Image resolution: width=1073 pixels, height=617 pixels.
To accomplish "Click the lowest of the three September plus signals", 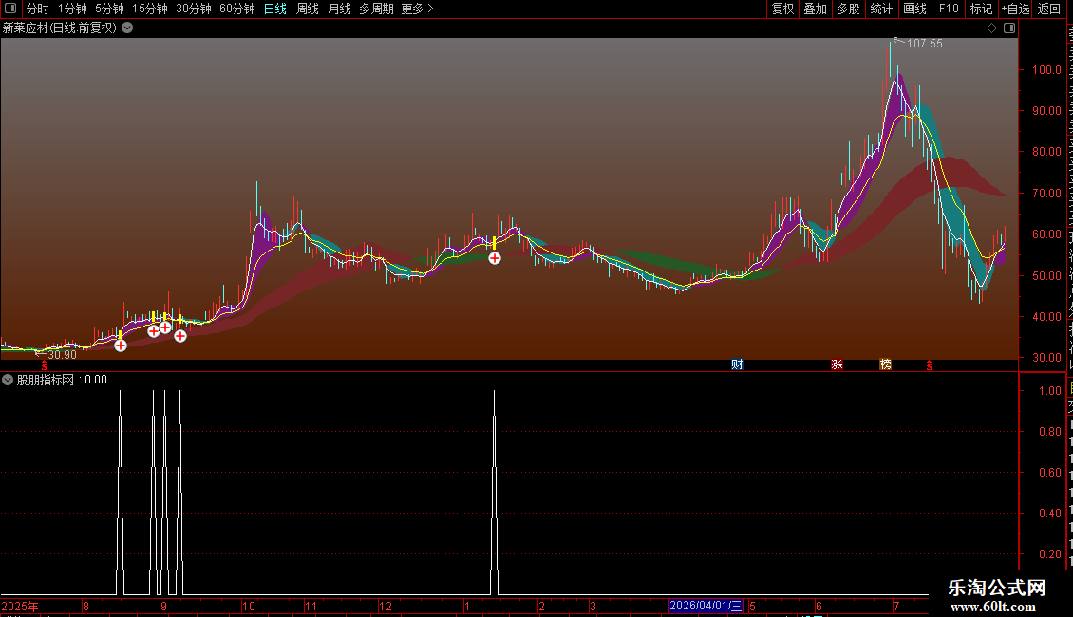I will point(180,336).
